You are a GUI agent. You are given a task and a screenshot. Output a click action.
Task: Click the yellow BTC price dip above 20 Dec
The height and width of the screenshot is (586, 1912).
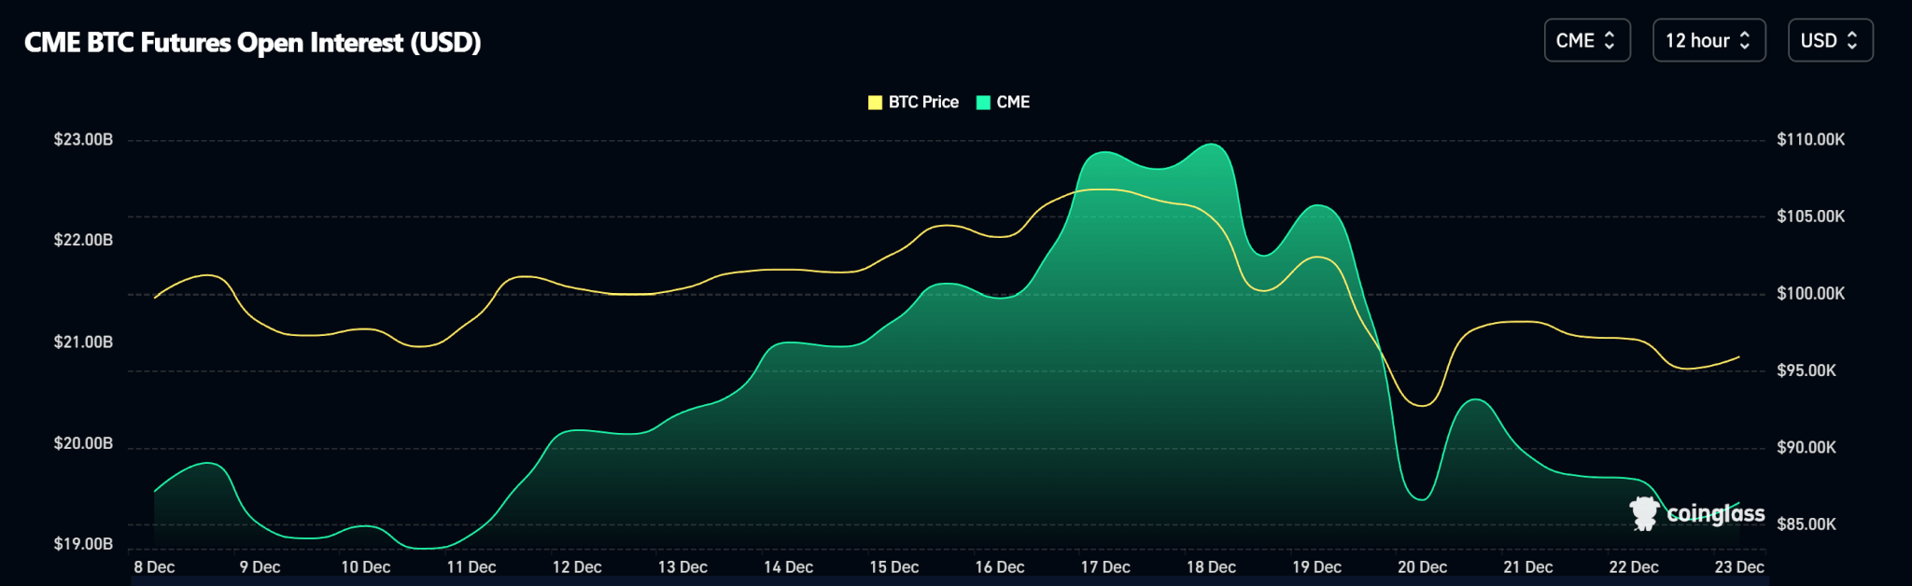tap(1422, 405)
